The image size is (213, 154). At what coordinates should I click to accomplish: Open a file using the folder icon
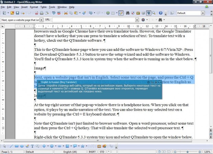pos(12,13)
